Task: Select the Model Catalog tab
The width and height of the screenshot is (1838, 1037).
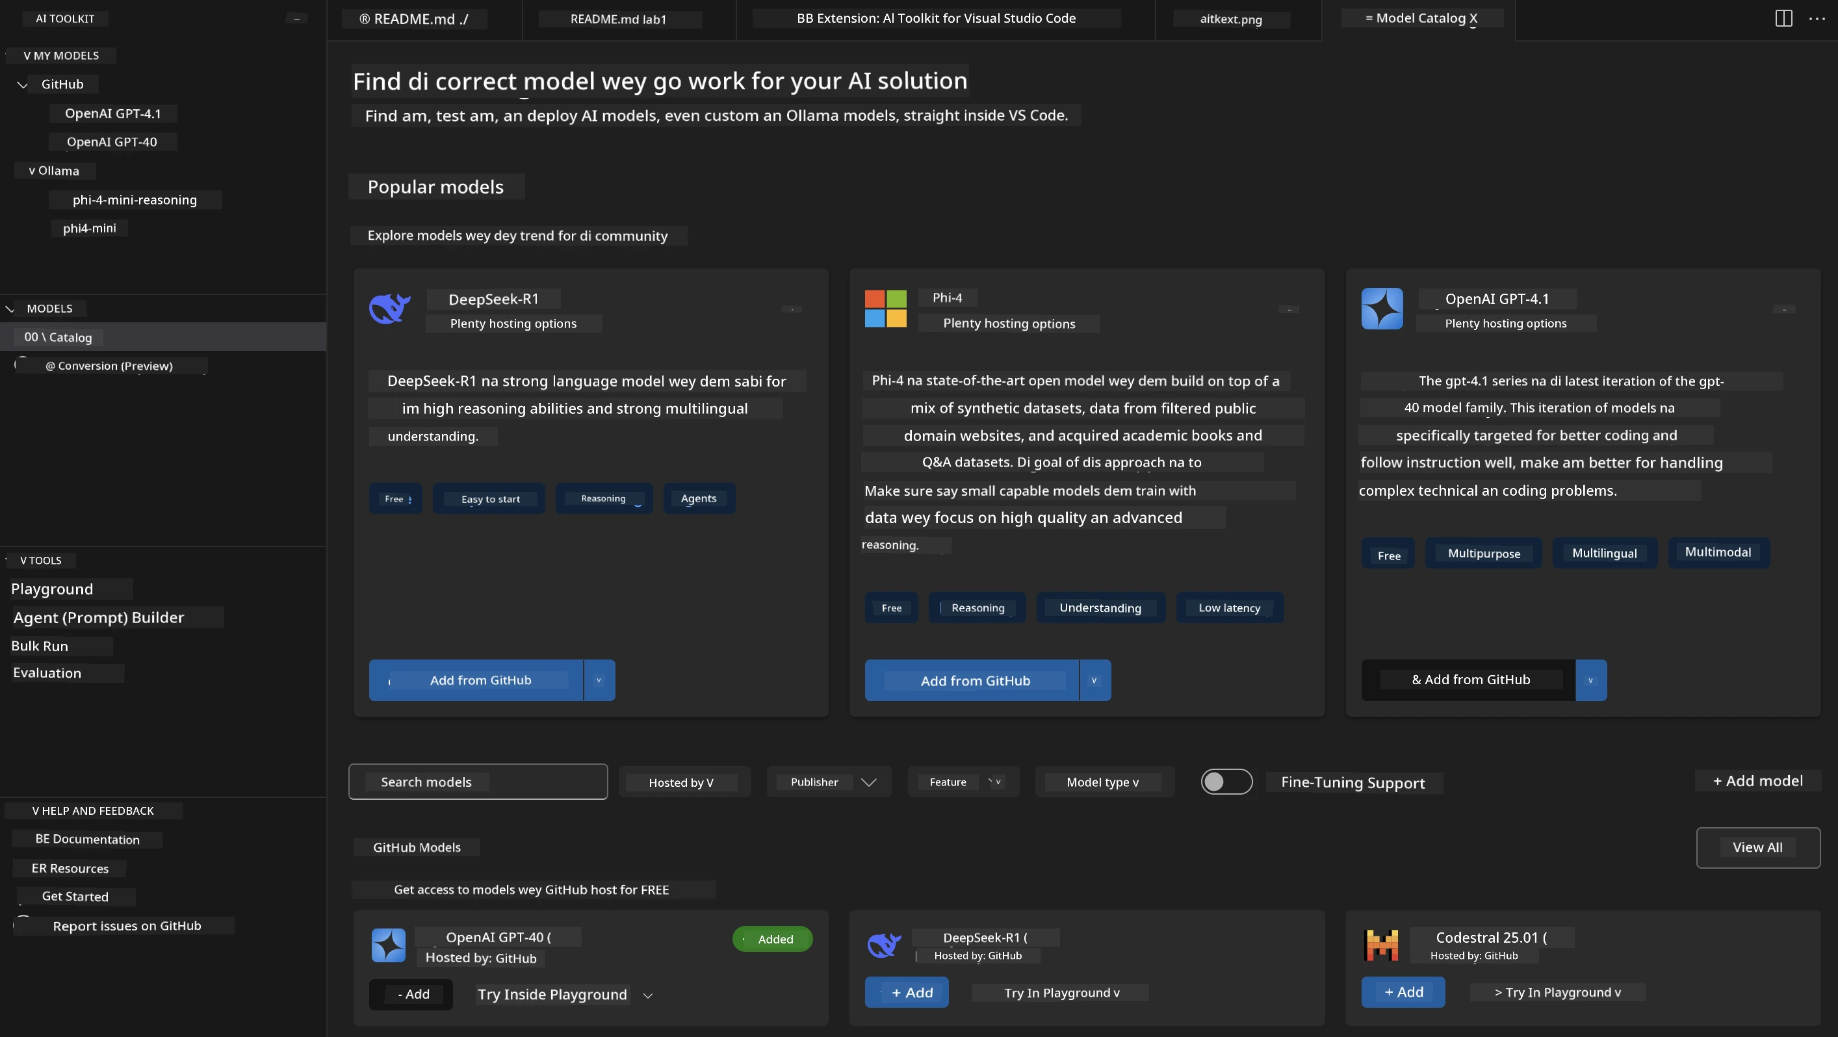Action: (x=1418, y=20)
